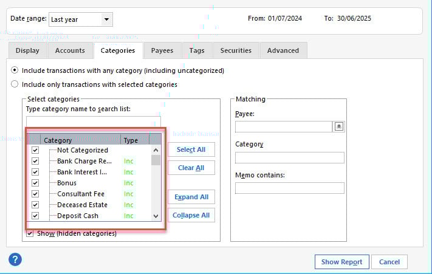Screen dimensions: 432x274
Task: Uncheck the Not Categorized checkbox
Action: 35,150
